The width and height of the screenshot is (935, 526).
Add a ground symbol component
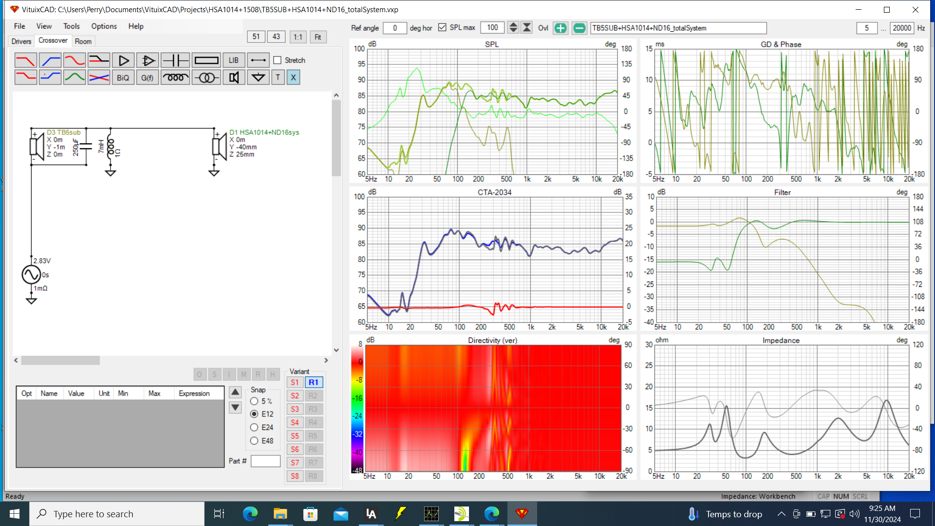click(x=258, y=77)
